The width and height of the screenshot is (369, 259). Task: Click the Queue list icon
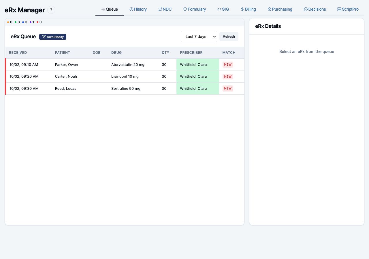[x=103, y=9]
